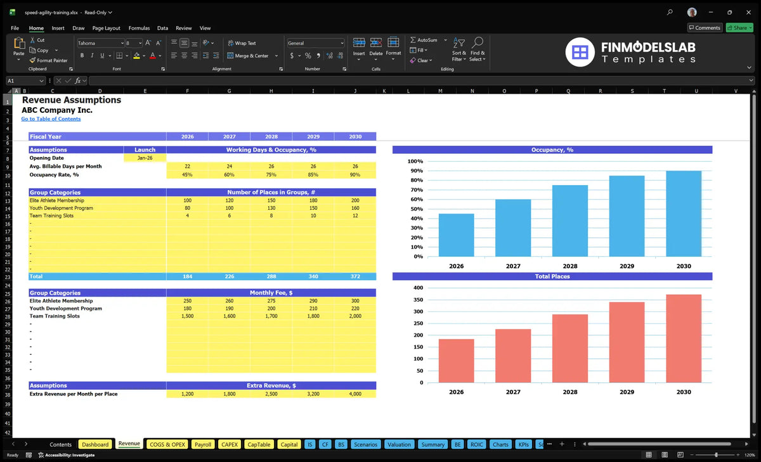761x462 pixels.
Task: Toggle Center horizontal alignment
Action: [184, 56]
